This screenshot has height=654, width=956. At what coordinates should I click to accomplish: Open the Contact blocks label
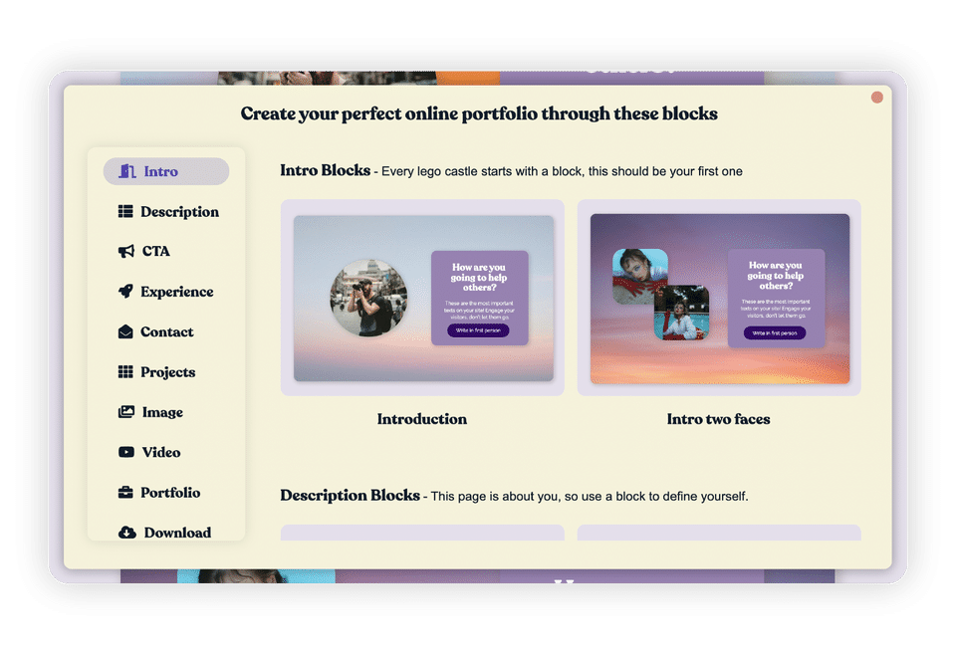click(x=167, y=331)
